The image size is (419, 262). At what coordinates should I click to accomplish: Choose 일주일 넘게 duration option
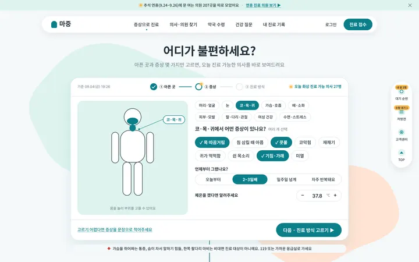click(286, 179)
